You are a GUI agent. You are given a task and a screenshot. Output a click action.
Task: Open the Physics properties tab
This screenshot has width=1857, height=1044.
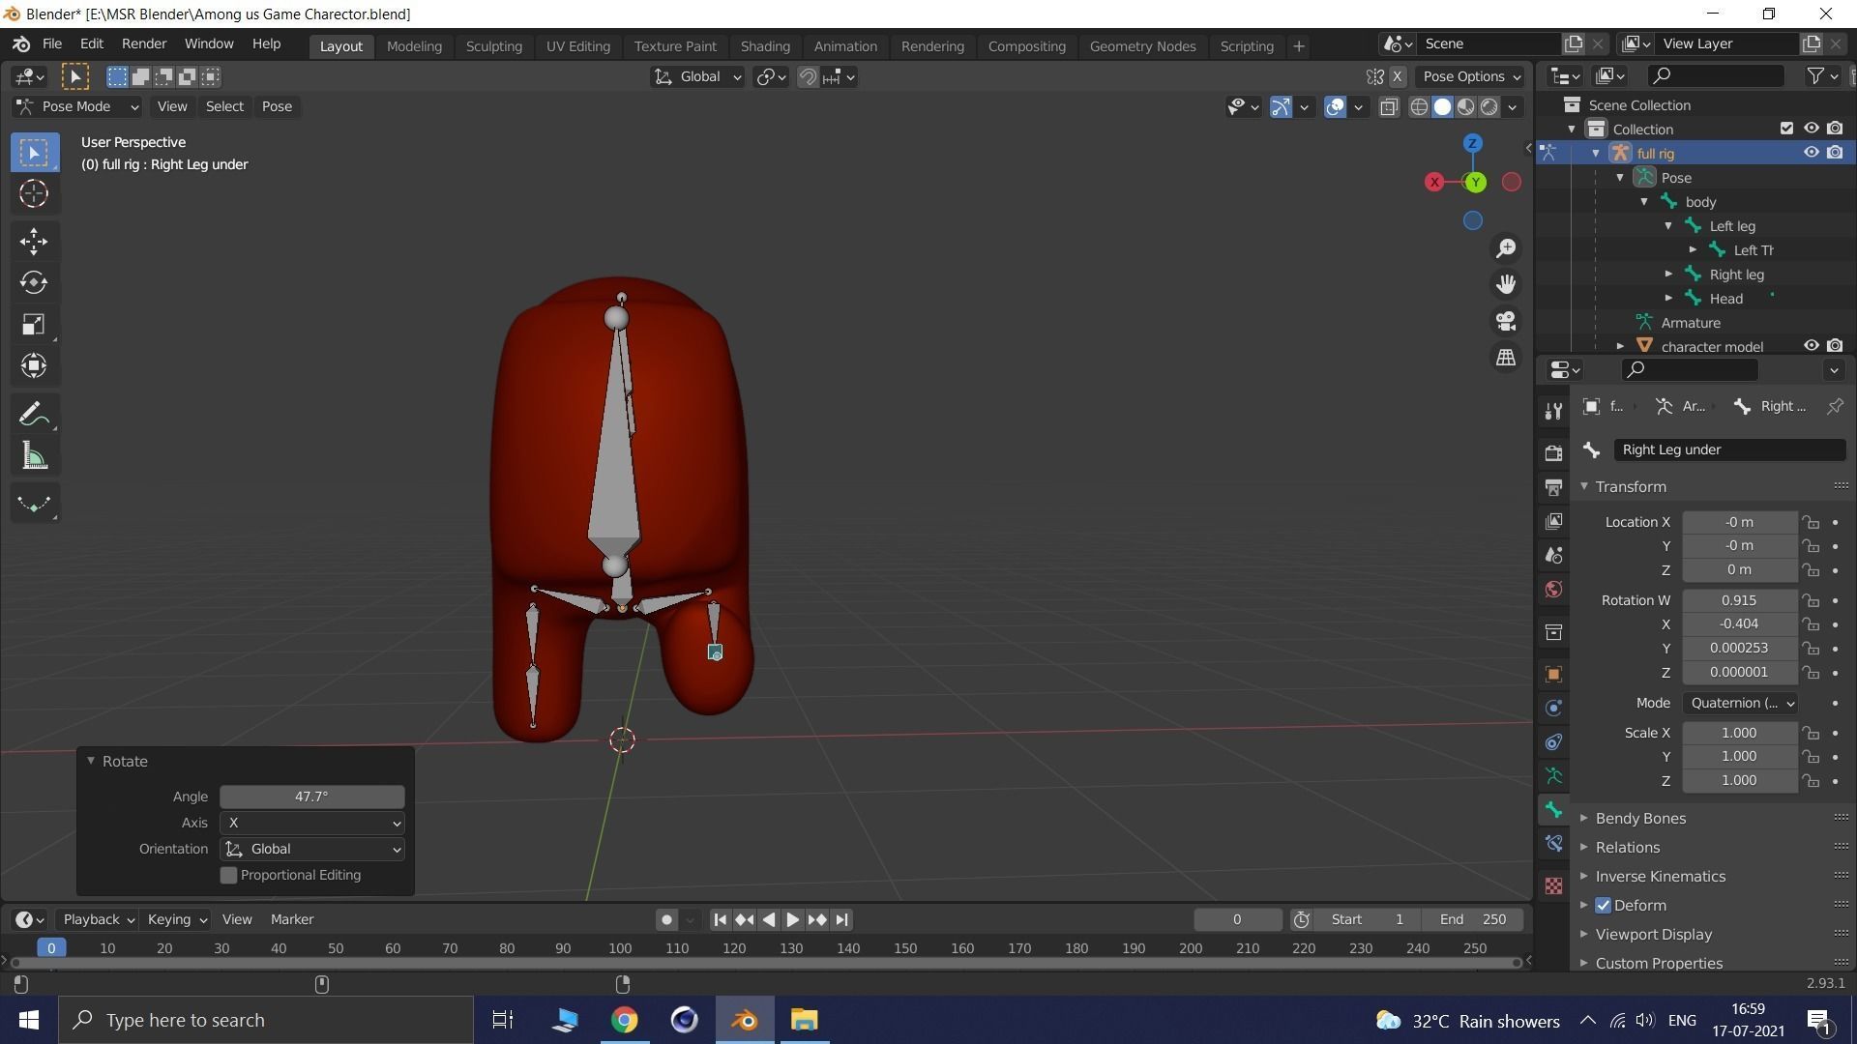pos(1553,708)
